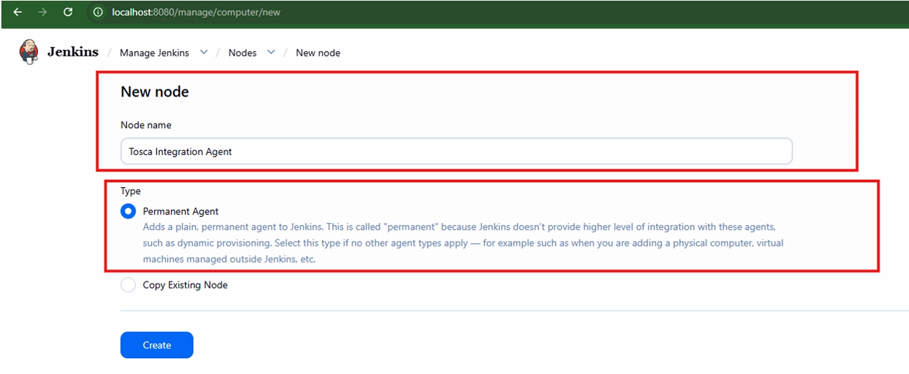The height and width of the screenshot is (374, 909).
Task: Expand the Manage Jenkins breadcrumb dropdown
Action: [204, 52]
